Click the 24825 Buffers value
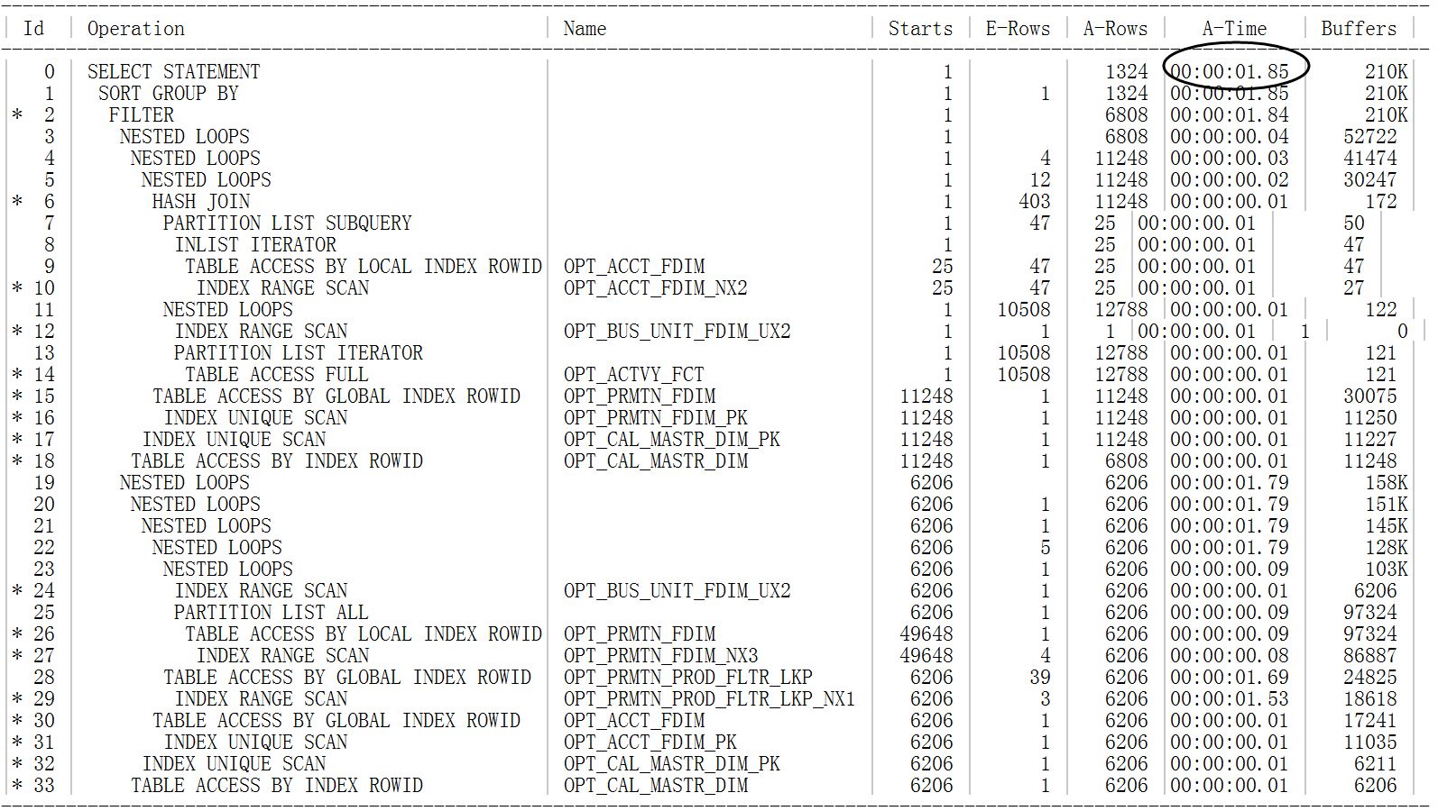1438x811 pixels. point(1370,678)
